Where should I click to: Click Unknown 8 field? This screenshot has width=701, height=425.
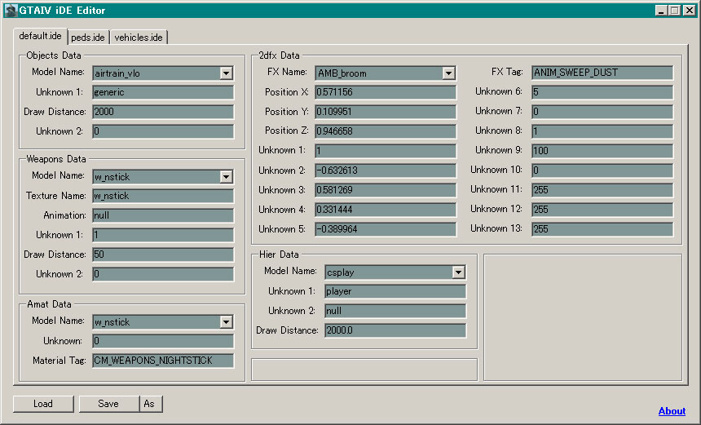click(x=602, y=131)
